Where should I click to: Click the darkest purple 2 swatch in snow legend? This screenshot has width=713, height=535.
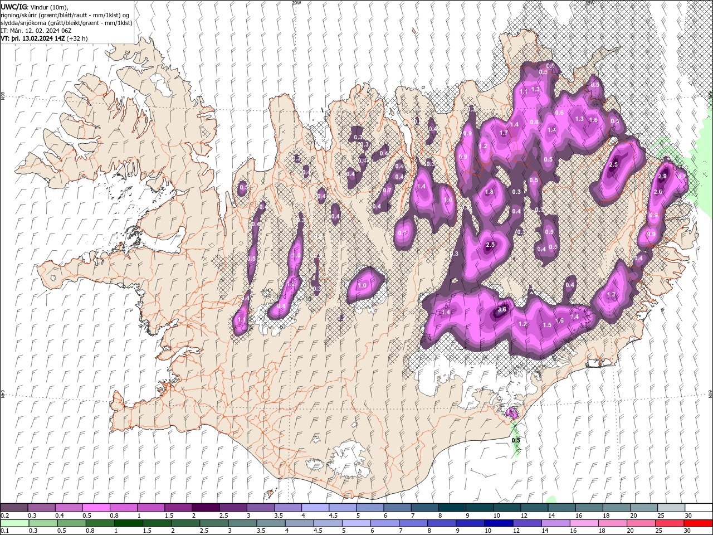pyautogui.click(x=205, y=508)
